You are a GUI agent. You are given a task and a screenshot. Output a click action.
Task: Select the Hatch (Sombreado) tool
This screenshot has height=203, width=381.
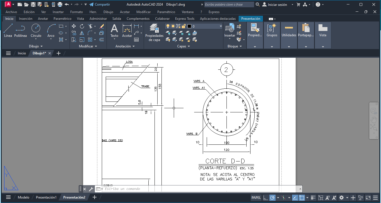[61, 40]
